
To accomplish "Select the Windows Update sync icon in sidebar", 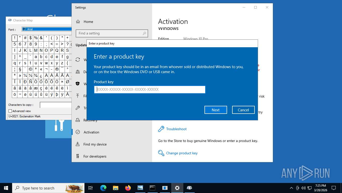I will point(78,60).
